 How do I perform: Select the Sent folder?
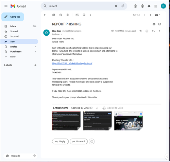click(x=19, y=41)
